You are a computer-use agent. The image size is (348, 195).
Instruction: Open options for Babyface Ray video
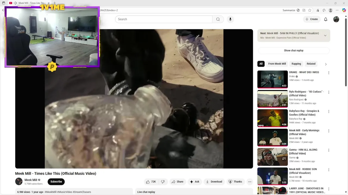[329, 112]
